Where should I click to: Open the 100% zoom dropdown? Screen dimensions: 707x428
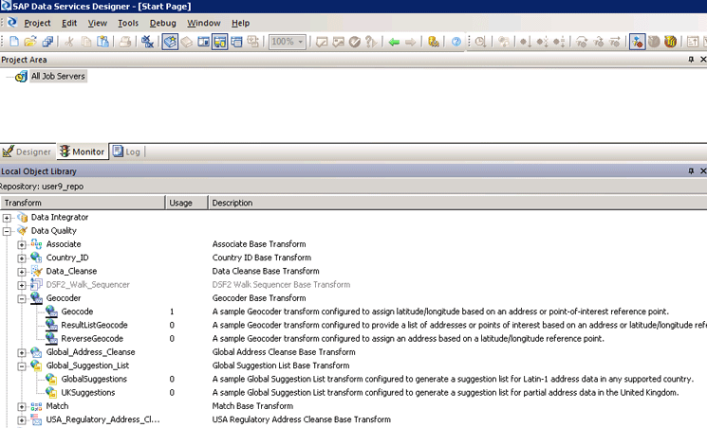301,42
